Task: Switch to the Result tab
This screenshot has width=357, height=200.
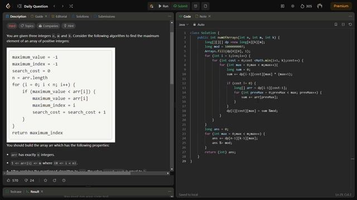Action: point(32,192)
